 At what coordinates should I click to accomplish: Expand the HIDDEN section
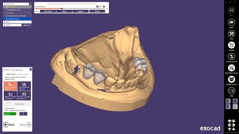pyautogui.click(x=5, y=25)
